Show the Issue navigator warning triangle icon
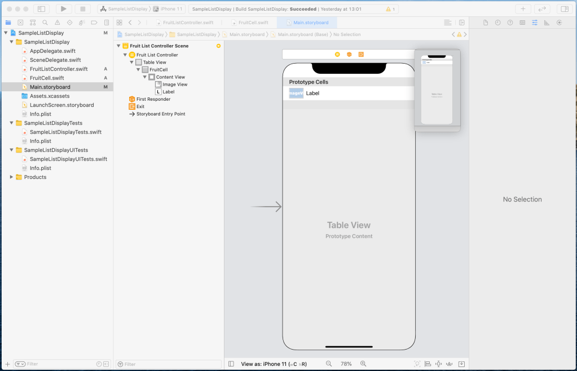The width and height of the screenshot is (577, 371). pos(57,23)
